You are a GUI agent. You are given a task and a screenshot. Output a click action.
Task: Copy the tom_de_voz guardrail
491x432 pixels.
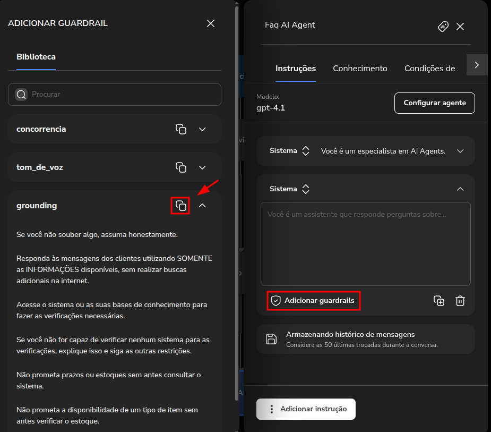181,167
